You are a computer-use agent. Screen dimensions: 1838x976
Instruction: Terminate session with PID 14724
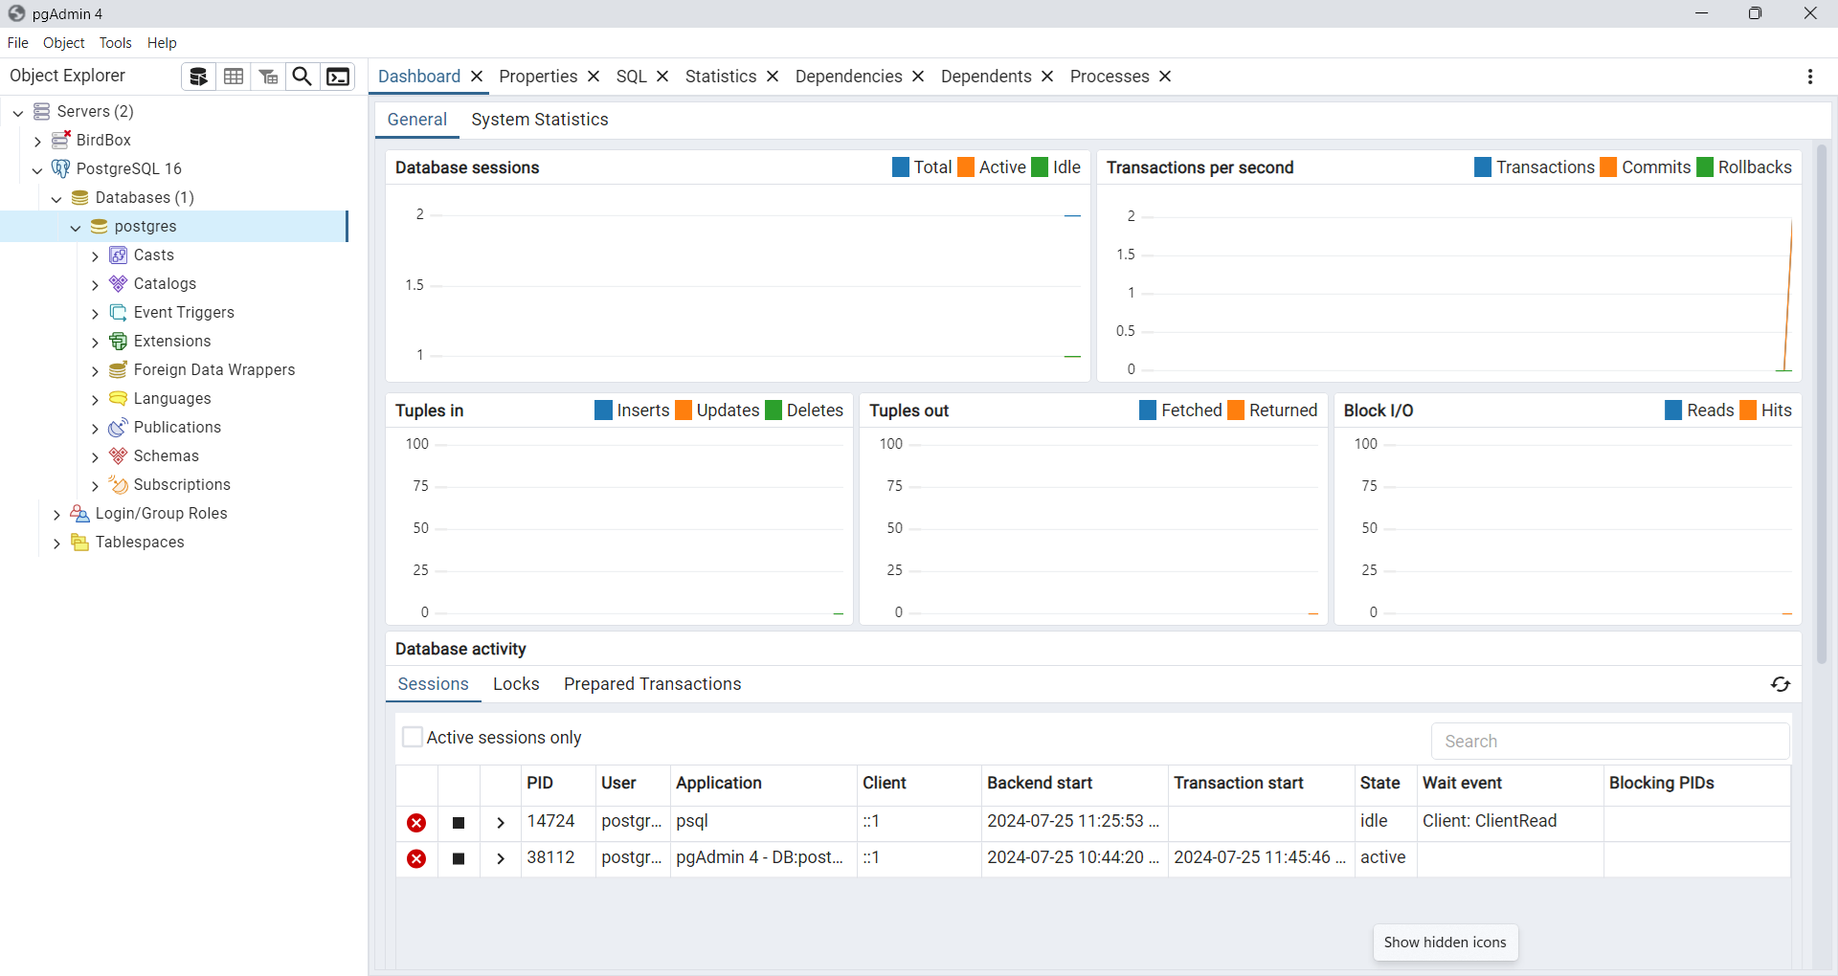point(416,823)
